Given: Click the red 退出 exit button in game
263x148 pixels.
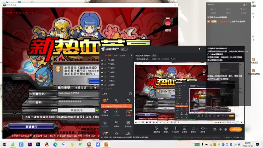Looking at the screenshot, I should pos(168,22).
